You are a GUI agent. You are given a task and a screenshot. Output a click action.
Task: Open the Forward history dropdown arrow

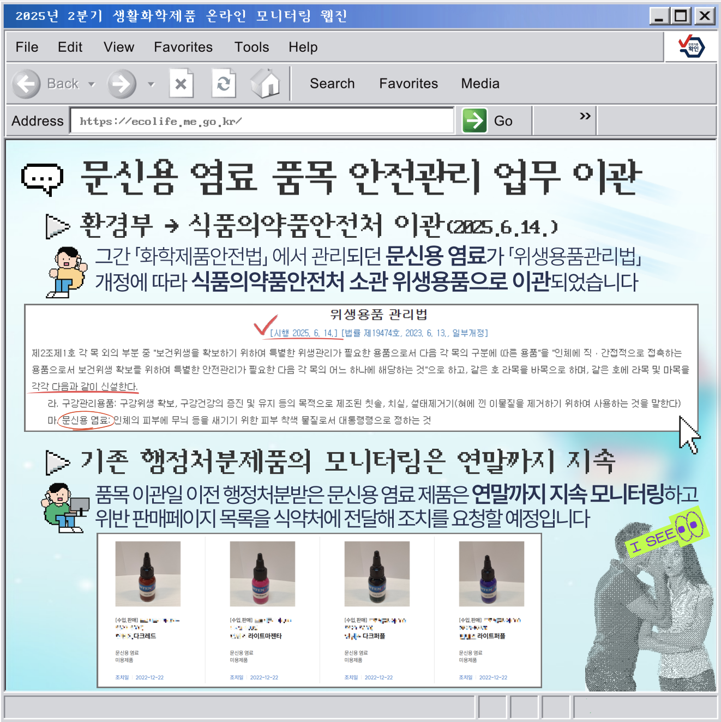(151, 85)
